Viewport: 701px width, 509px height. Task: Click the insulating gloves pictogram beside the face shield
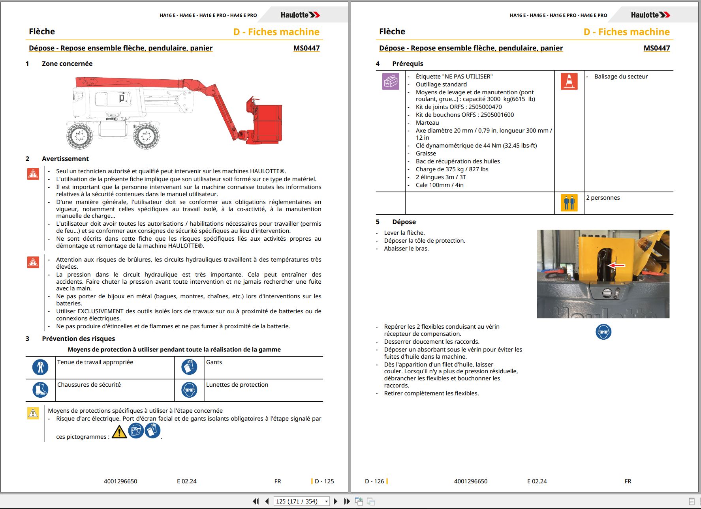click(x=153, y=430)
